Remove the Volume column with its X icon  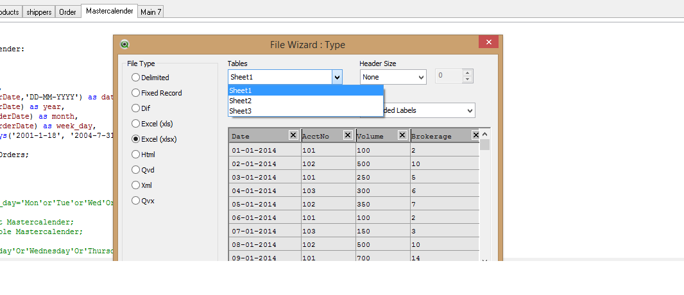point(402,135)
